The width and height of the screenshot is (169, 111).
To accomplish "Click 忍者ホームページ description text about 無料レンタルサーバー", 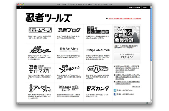I will point(39,37).
